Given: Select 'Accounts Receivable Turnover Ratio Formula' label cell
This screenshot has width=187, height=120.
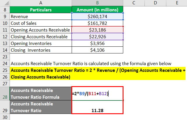Looking at the screenshot, I should click(41, 94).
